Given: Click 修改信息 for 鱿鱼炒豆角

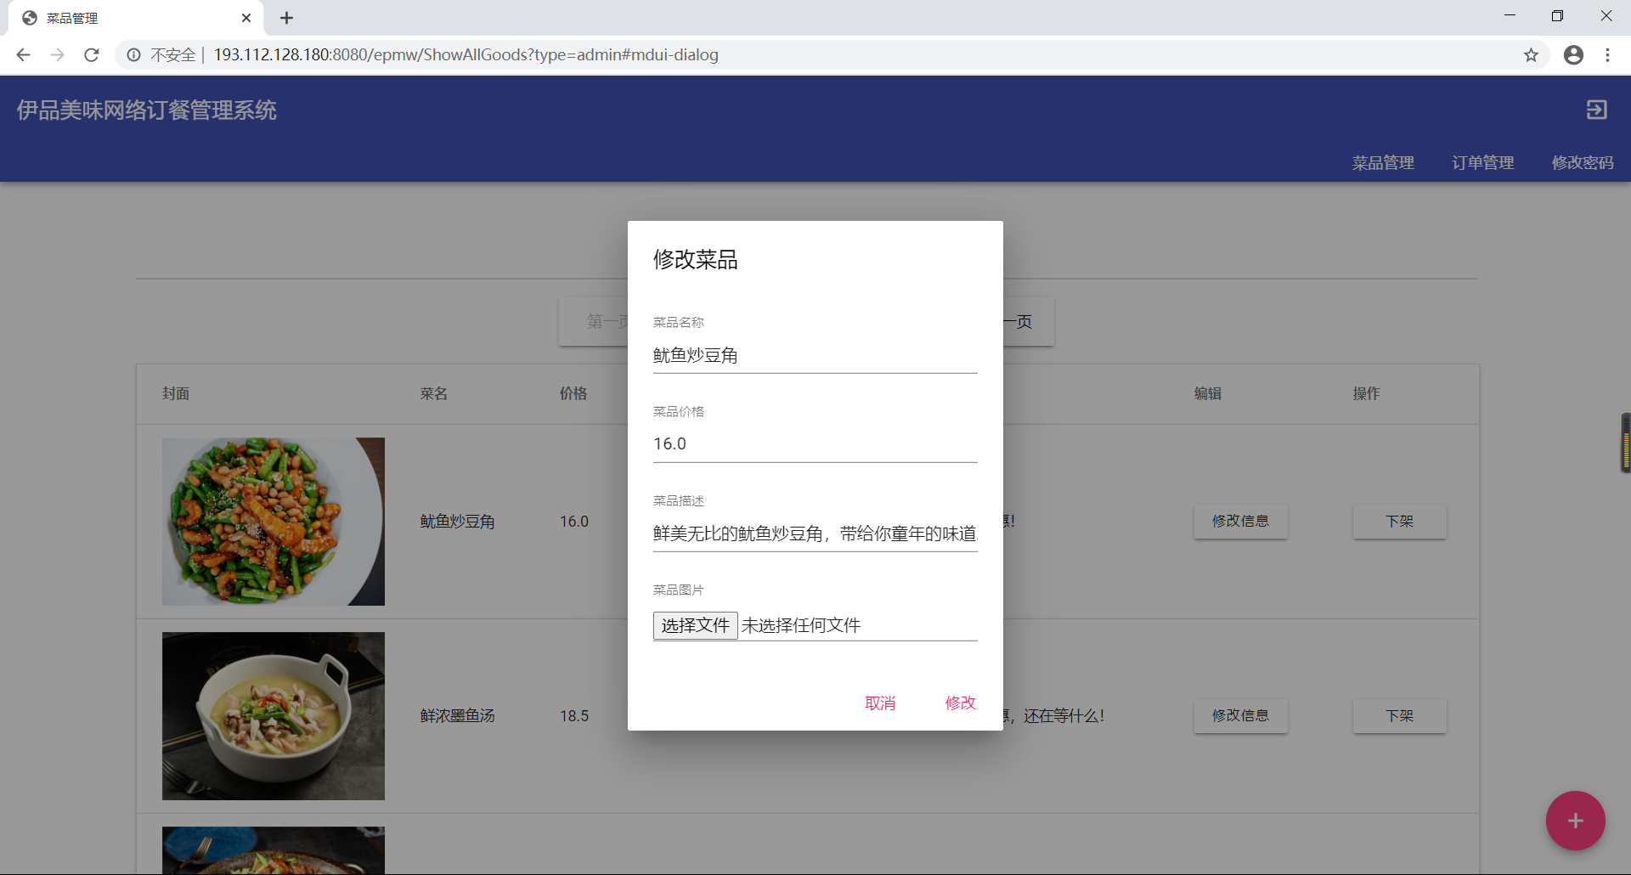Looking at the screenshot, I should click(1240, 521).
